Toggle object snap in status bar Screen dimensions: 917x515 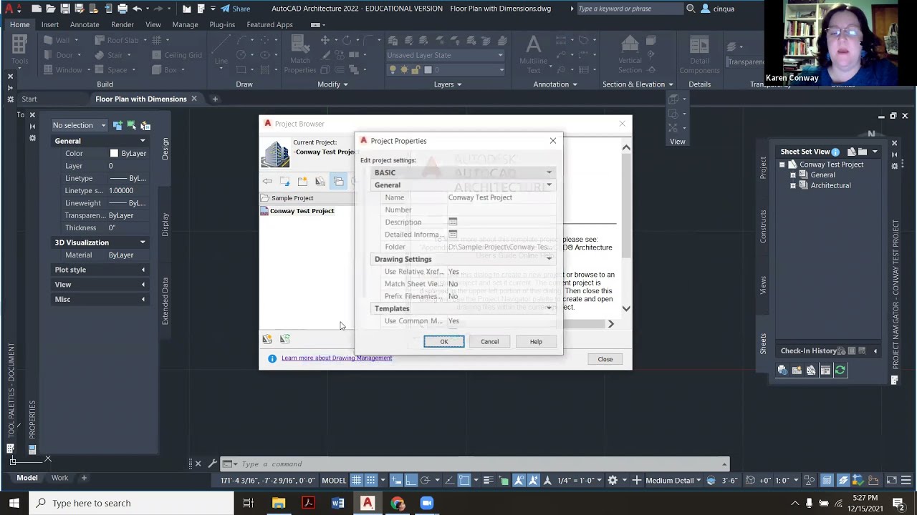(x=464, y=480)
